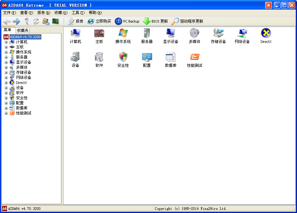Click the BIOS 更新 toolbar button
This screenshot has width=297, height=213.
point(155,21)
